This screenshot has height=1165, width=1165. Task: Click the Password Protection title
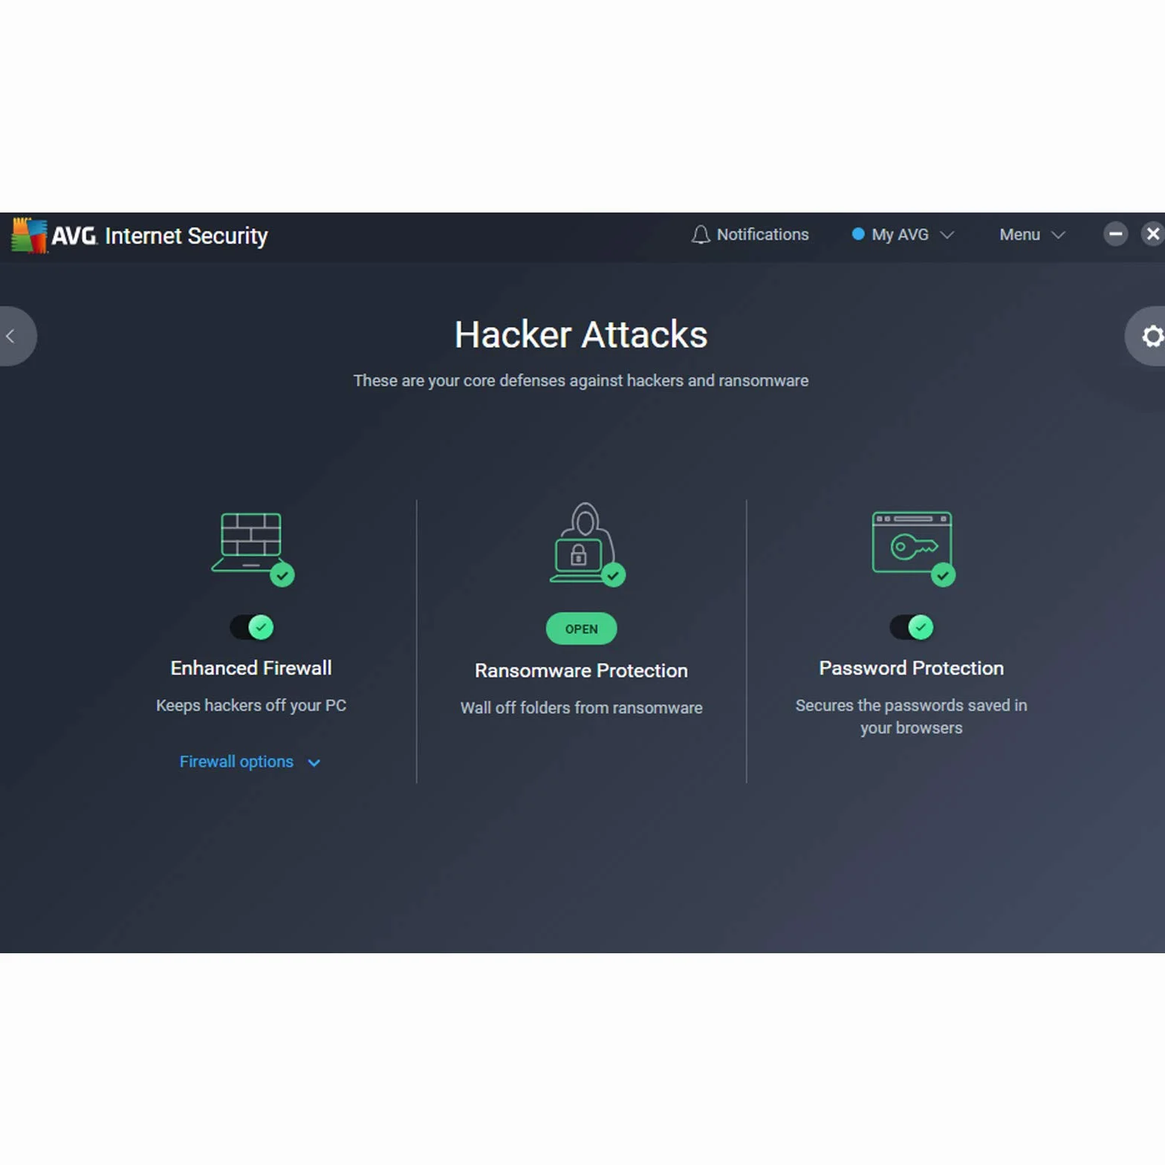coord(912,668)
